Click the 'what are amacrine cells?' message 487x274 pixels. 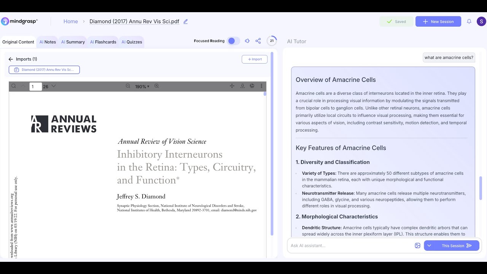tap(449, 57)
